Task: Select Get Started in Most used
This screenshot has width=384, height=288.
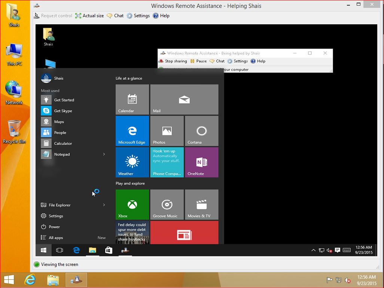Action: [x=73, y=100]
